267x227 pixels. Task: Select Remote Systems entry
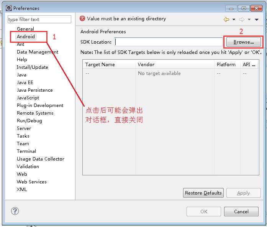(x=35, y=113)
